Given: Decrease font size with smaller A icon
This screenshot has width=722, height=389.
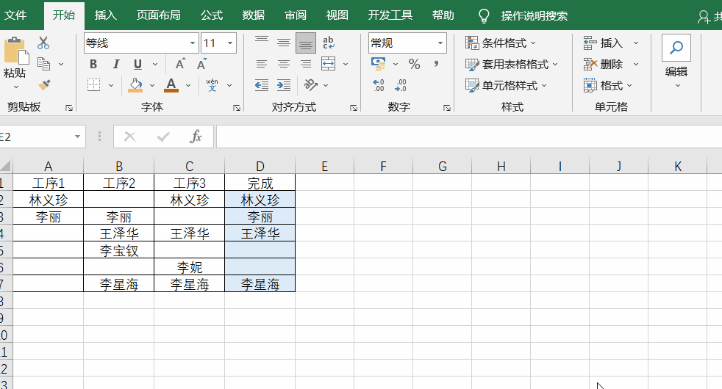Looking at the screenshot, I should coord(201,64).
